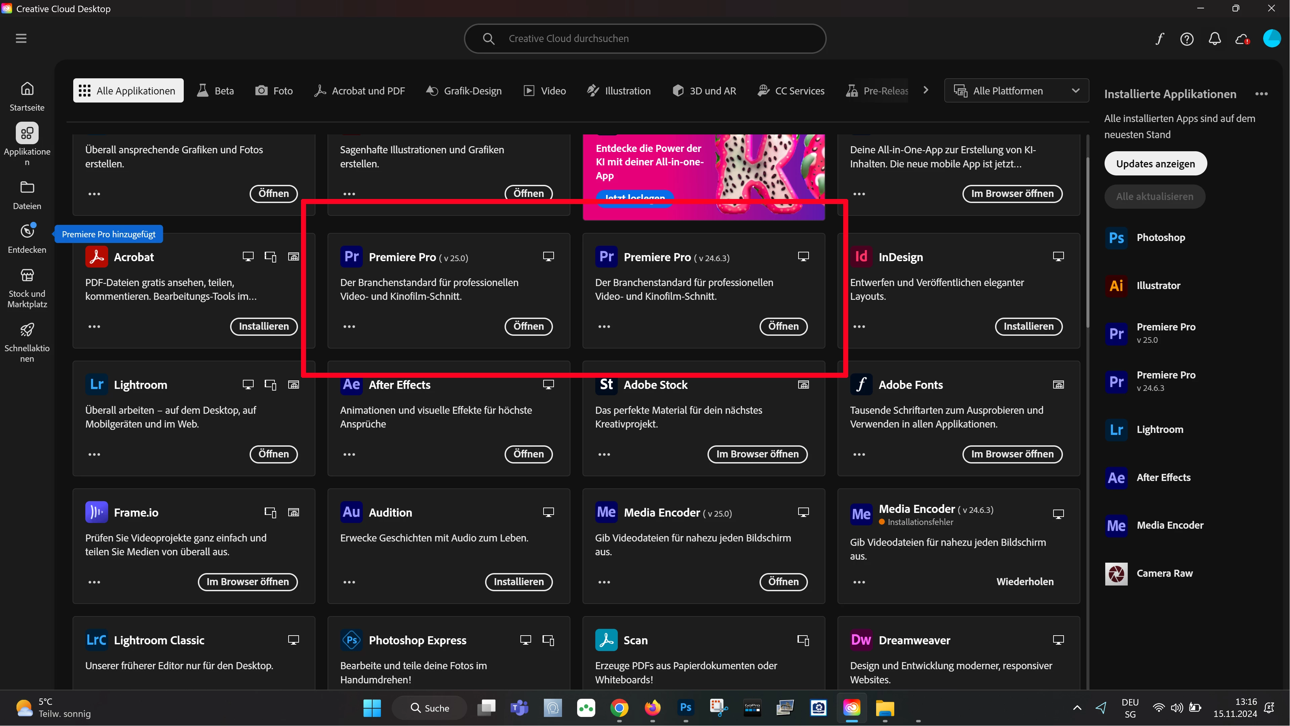Retry Media Encoder install via Wiederholen

pos(1025,582)
